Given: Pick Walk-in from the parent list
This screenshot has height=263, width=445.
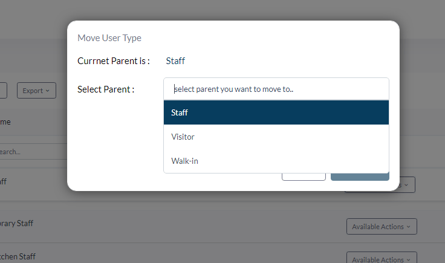Looking at the screenshot, I should (276, 161).
